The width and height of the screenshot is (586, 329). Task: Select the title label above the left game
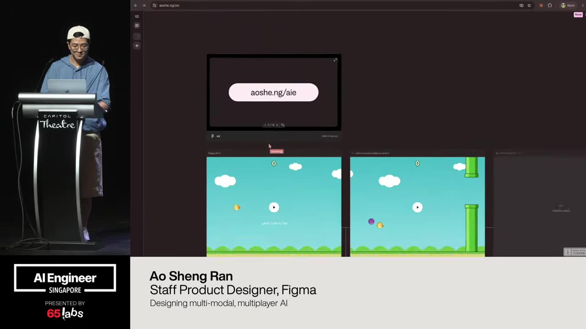[x=214, y=153]
